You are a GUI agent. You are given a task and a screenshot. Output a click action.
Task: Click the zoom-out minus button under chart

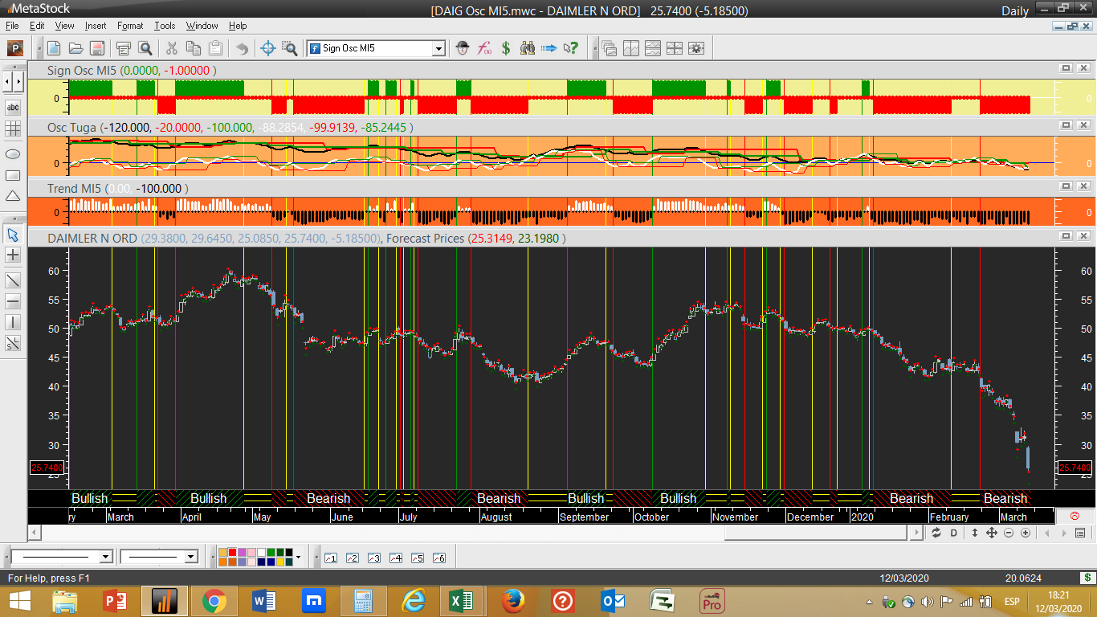click(x=1009, y=533)
